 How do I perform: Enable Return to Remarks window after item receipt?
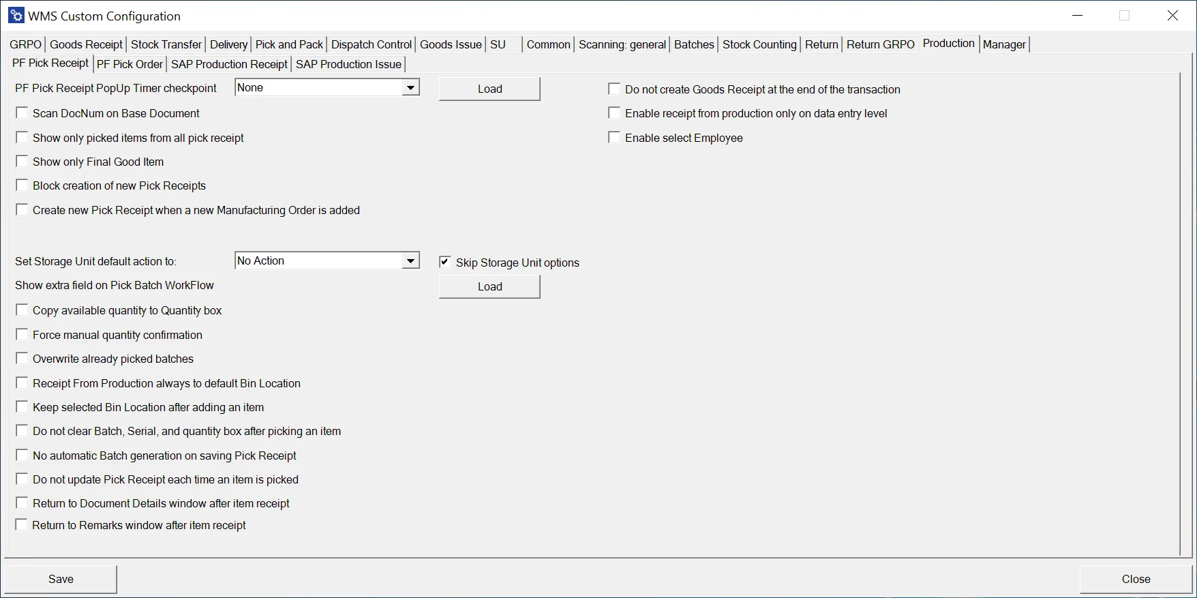tap(22, 525)
